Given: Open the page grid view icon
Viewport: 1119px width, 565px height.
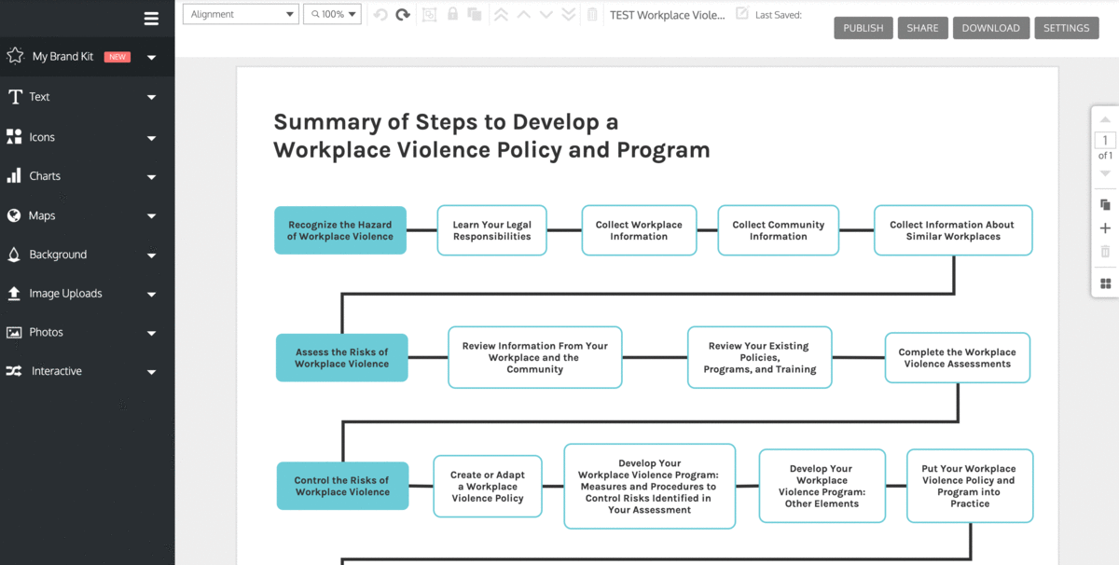Looking at the screenshot, I should pyautogui.click(x=1105, y=283).
